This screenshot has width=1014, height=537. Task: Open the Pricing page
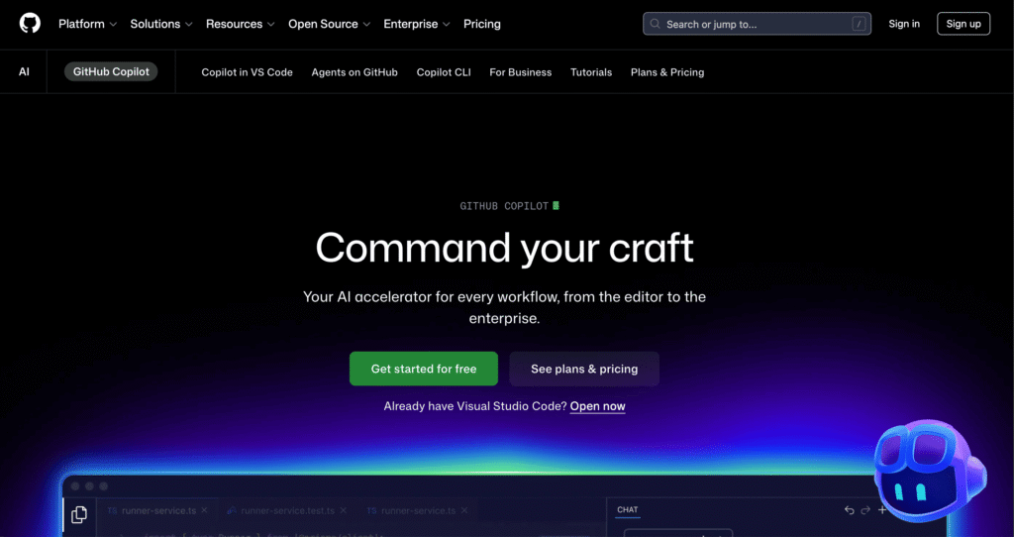(482, 24)
